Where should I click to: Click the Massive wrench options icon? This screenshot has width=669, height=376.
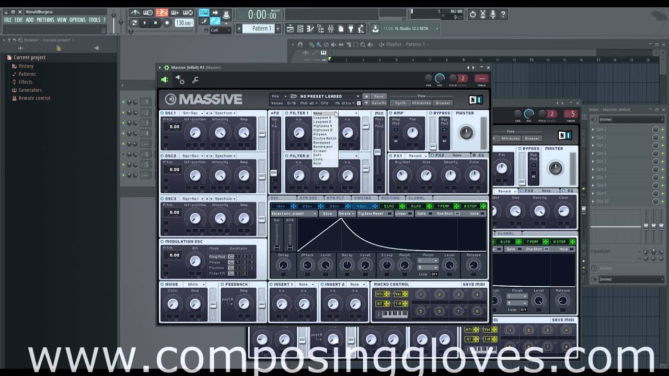pyautogui.click(x=195, y=80)
